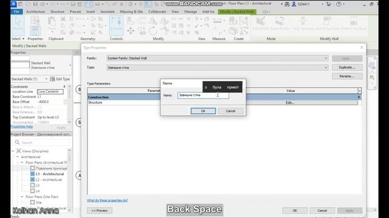389x218 pixels.
Task: Open the 'What do these properties do?' link
Action: (x=108, y=200)
